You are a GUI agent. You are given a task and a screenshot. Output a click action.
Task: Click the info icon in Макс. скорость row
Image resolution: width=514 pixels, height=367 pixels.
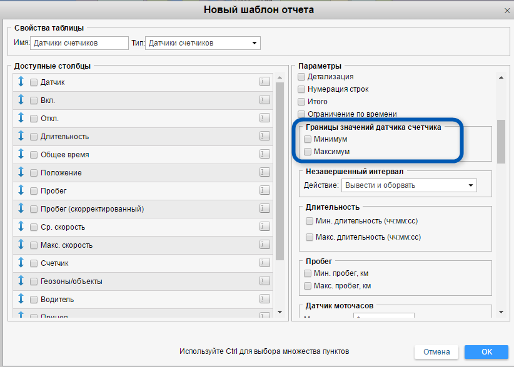point(265,245)
